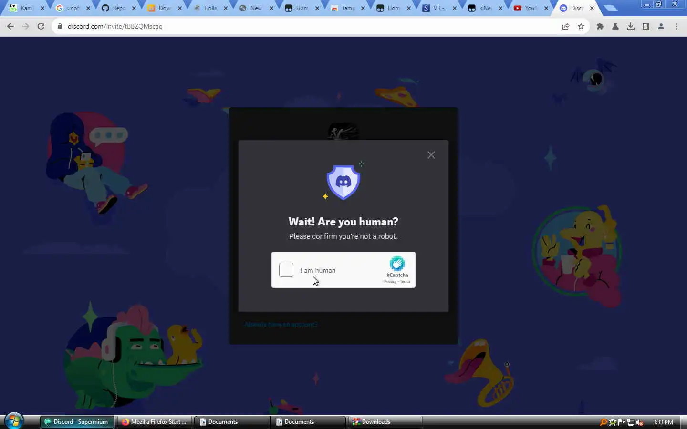The height and width of the screenshot is (429, 687).
Task: Close the V3 tab
Action: click(455, 8)
